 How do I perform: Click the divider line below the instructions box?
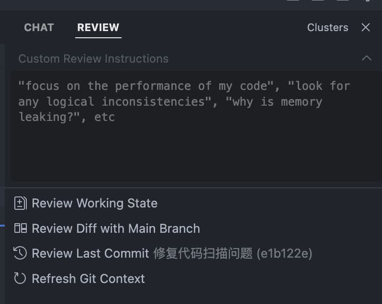[191, 188]
